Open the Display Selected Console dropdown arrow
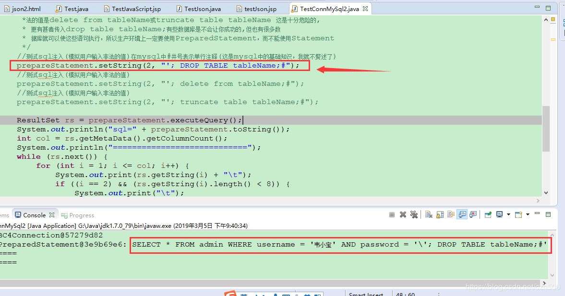 pyautogui.click(x=508, y=214)
